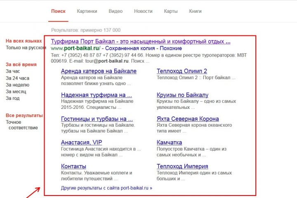Filter results За час
The width and height of the screenshot is (297, 198).
coord(13,71)
